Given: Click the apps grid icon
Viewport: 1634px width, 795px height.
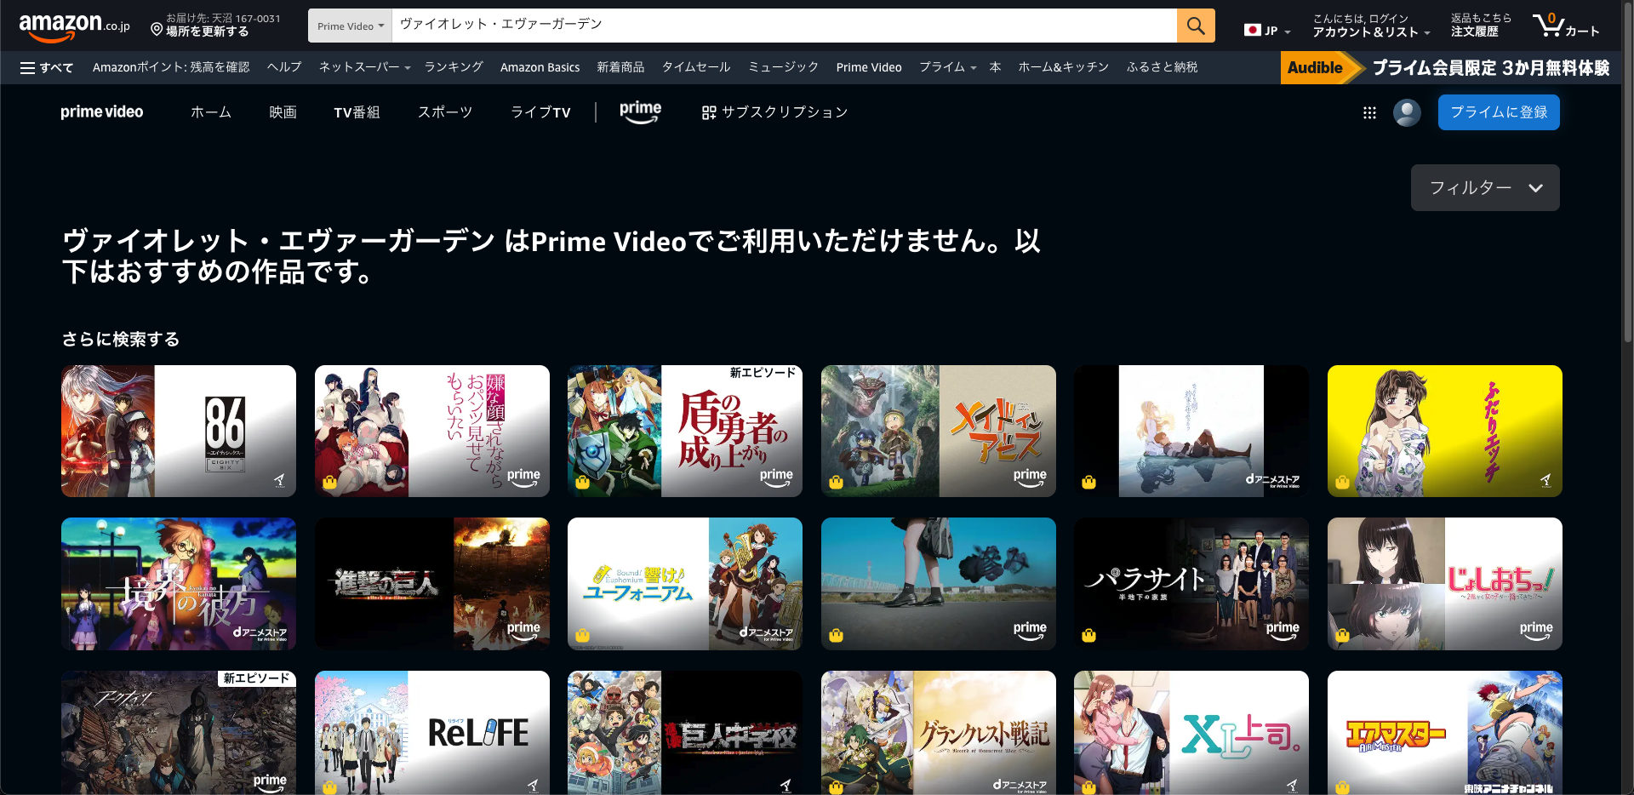Looking at the screenshot, I should (1369, 112).
